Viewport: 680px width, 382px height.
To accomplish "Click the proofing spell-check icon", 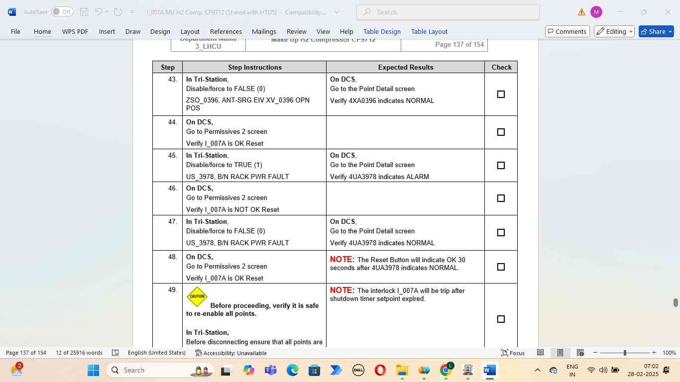I will coord(115,353).
